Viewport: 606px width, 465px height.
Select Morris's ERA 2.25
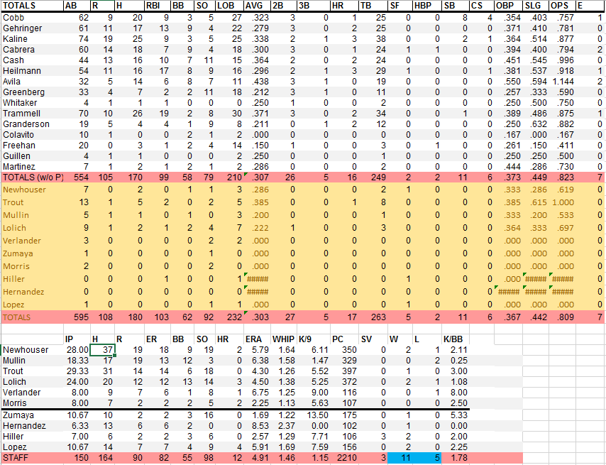point(260,403)
